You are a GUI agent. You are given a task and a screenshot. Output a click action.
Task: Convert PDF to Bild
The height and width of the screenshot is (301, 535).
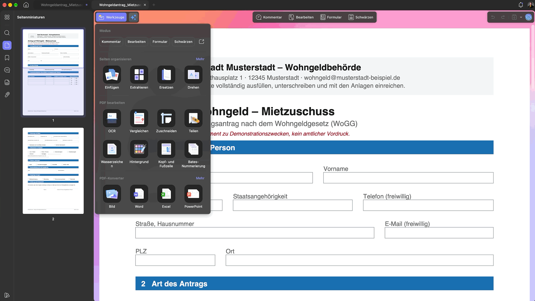click(112, 197)
